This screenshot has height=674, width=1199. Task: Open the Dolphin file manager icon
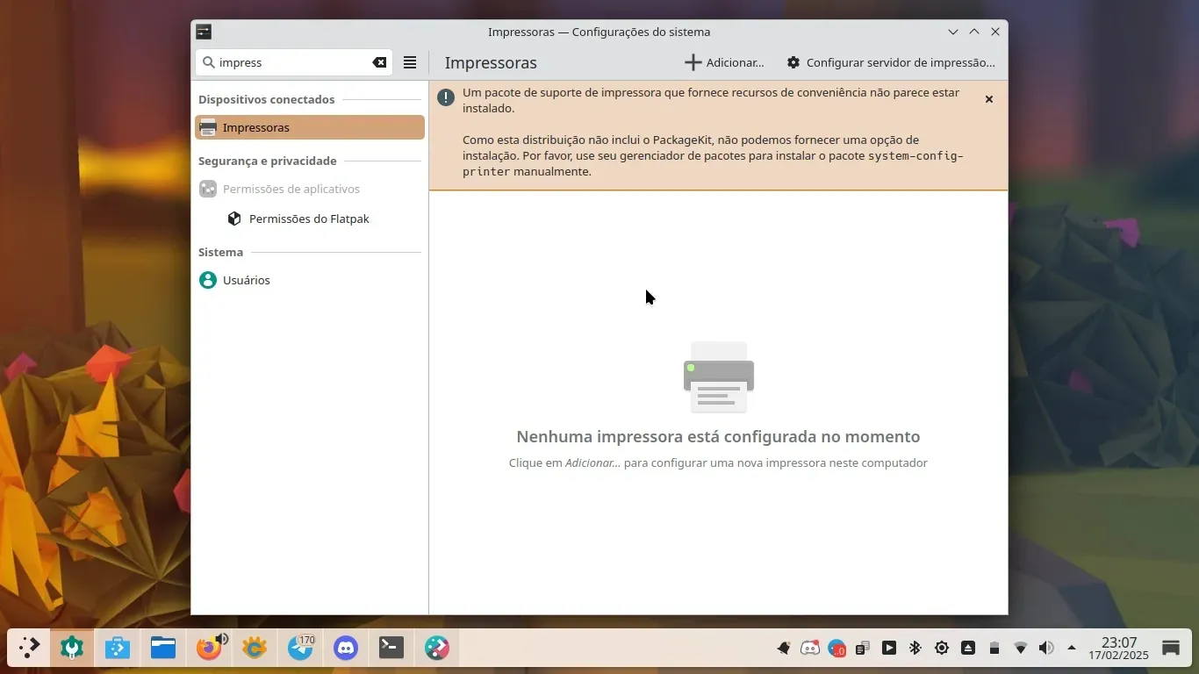point(163,649)
